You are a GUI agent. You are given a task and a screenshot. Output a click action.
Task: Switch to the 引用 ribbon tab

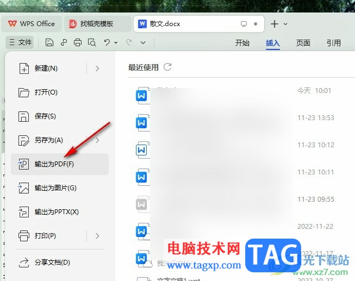tap(333, 43)
